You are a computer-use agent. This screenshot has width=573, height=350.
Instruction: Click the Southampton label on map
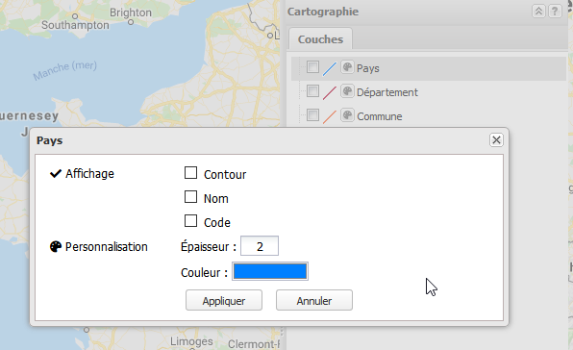click(x=75, y=25)
